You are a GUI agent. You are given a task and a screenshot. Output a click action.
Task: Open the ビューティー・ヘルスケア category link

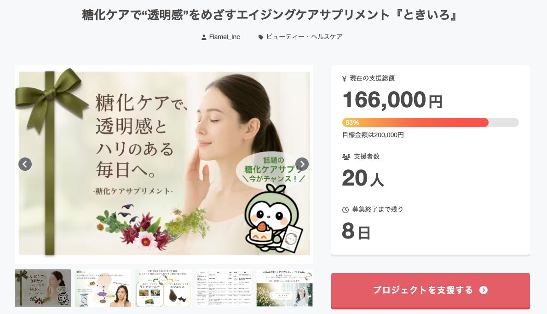(304, 37)
